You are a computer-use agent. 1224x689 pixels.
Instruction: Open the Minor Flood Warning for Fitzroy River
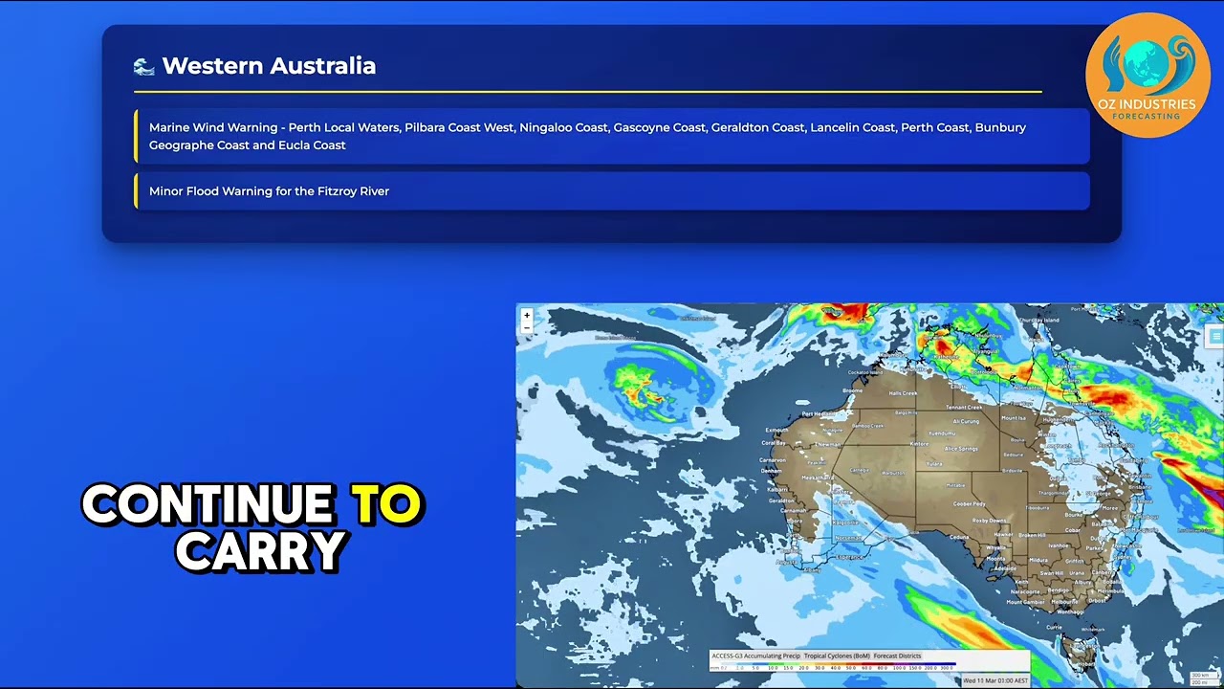612,191
